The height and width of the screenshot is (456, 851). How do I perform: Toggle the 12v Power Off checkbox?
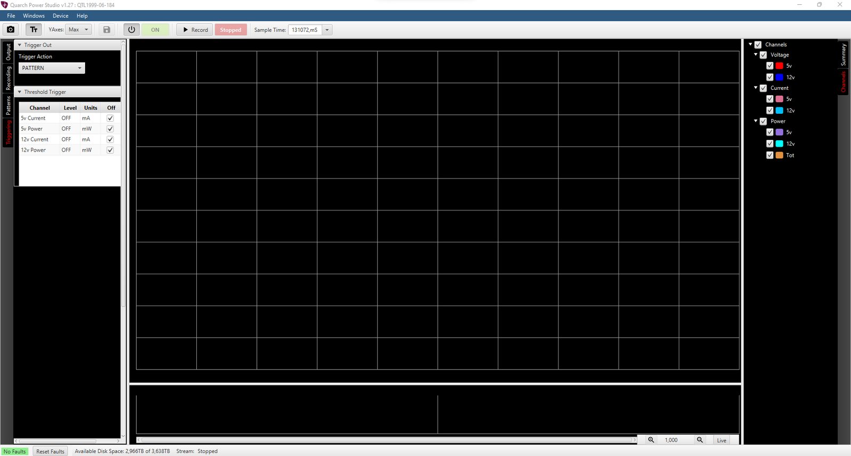click(x=110, y=150)
